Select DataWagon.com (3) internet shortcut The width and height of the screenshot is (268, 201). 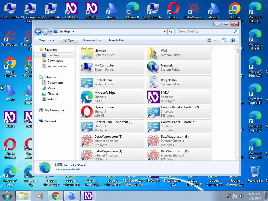[179, 141]
